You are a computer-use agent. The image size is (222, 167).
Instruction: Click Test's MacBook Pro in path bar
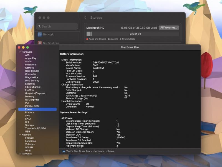78,151
